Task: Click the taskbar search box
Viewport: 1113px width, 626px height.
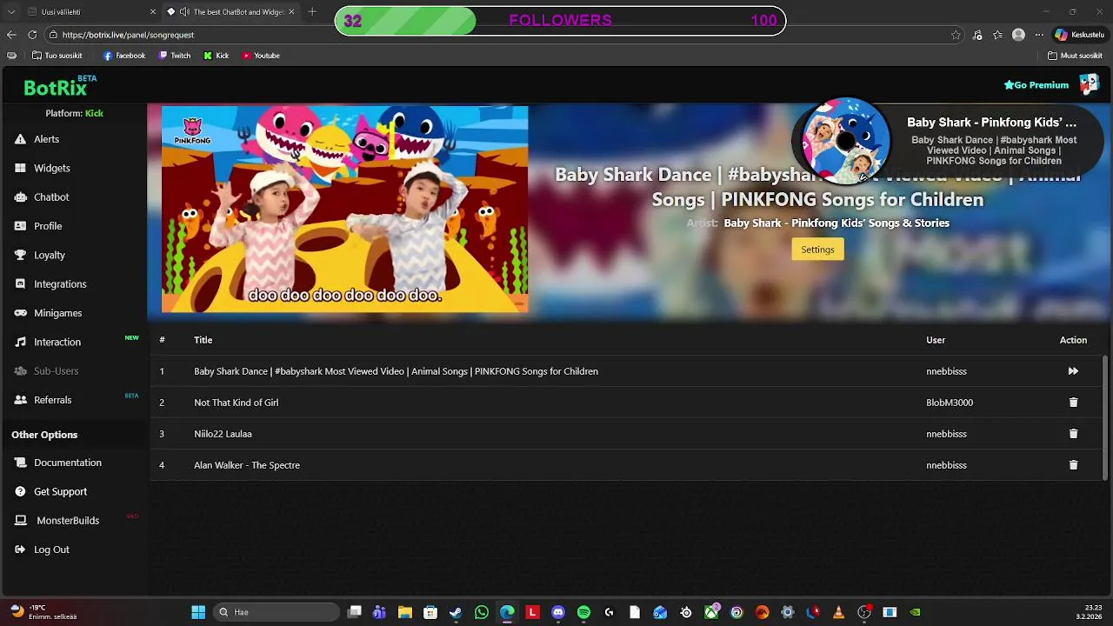Action: tap(276, 612)
